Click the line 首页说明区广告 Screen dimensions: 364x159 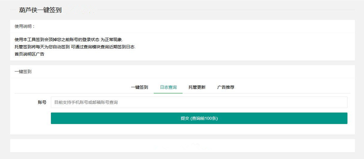point(29,54)
